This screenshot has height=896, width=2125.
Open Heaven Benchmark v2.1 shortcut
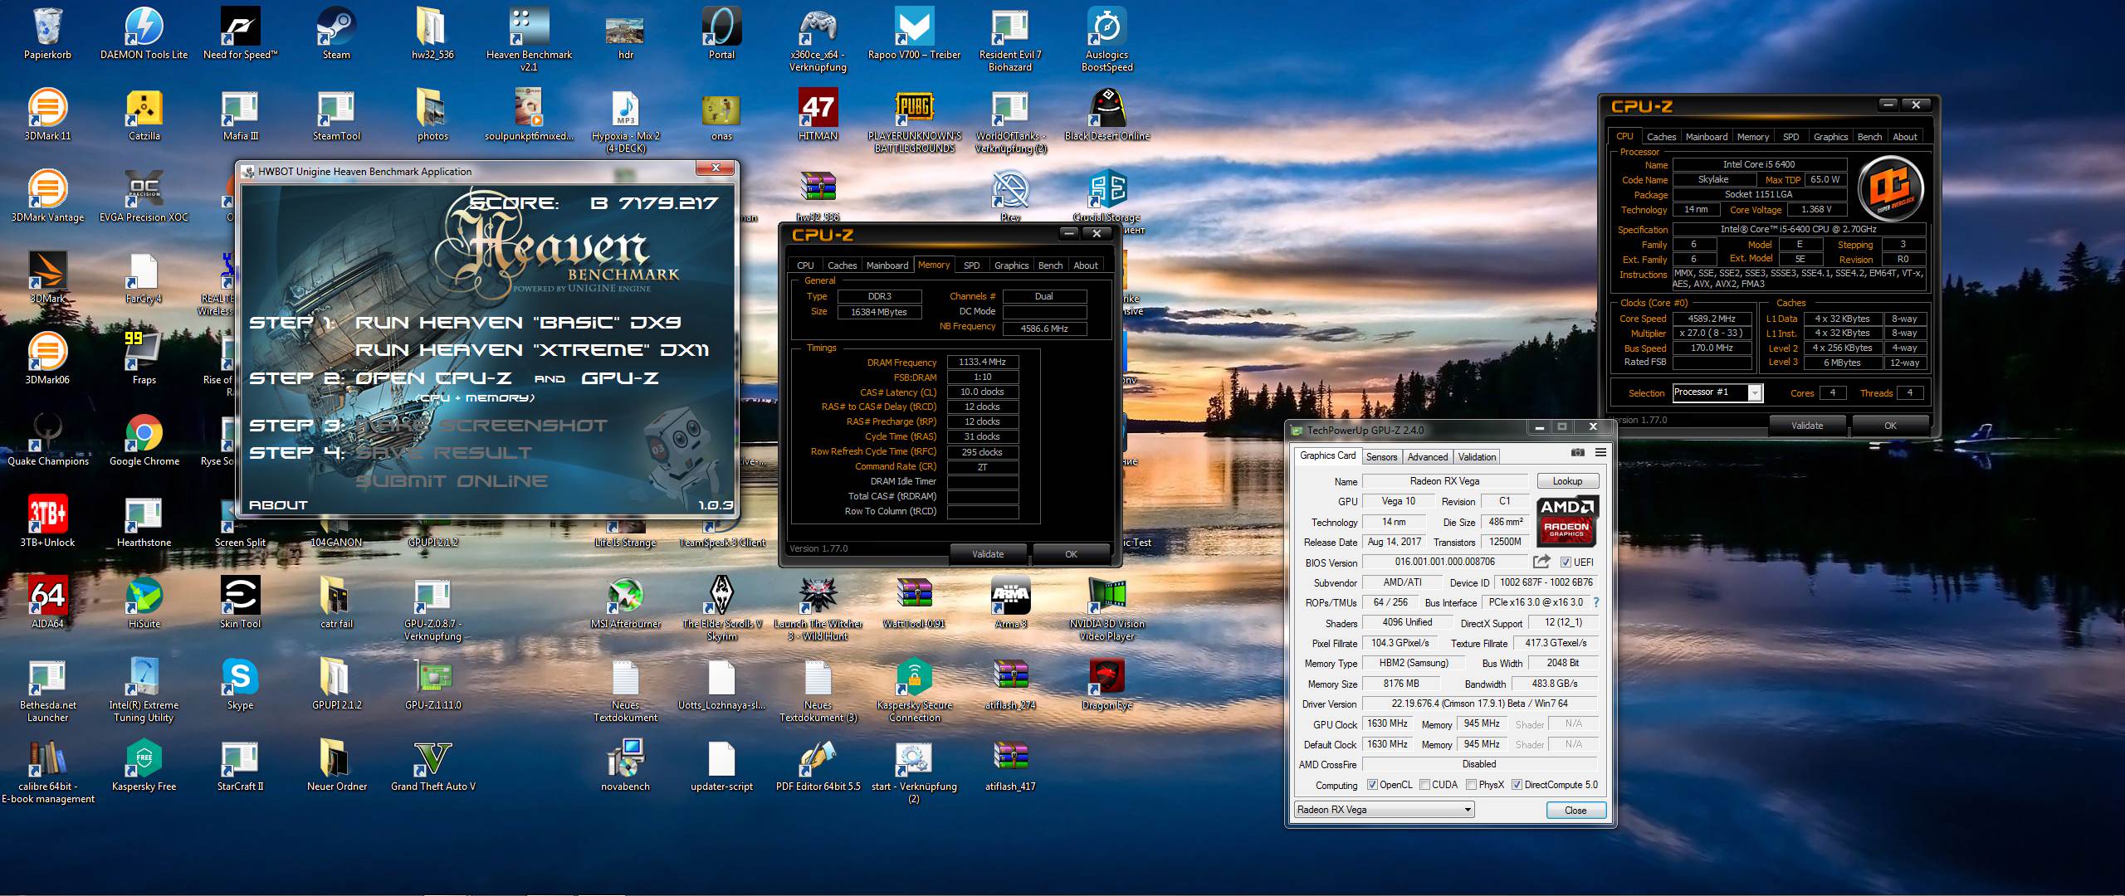(529, 39)
